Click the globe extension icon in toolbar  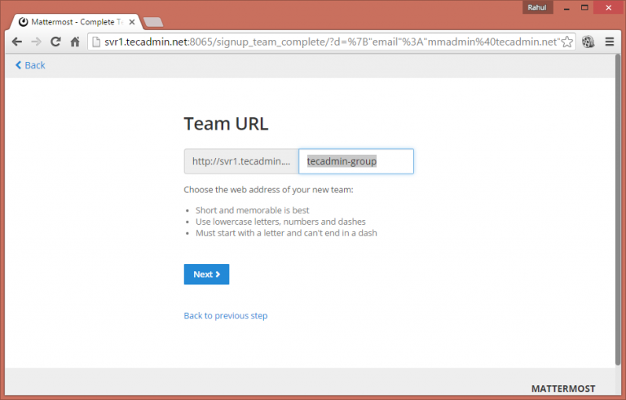589,42
